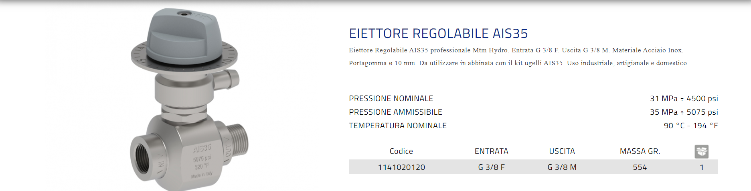
Task: Click the 31 MPa ÷ 4500 psi value
Action: (684, 99)
